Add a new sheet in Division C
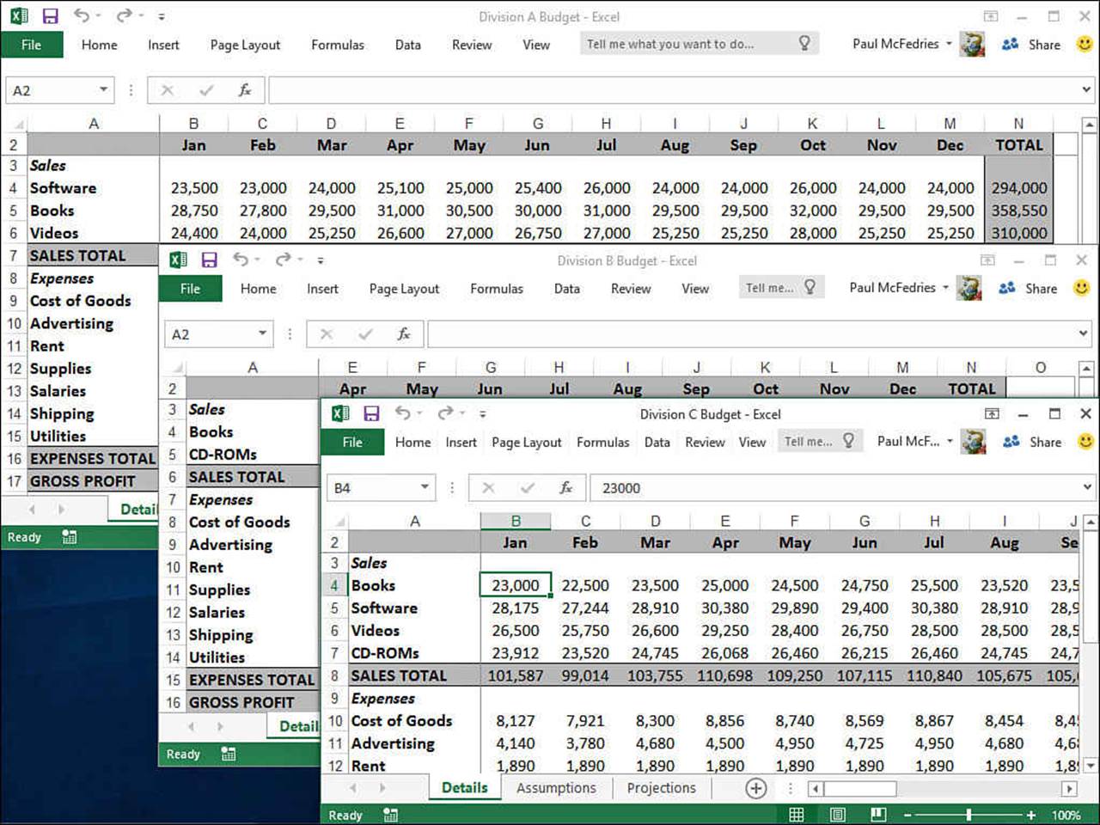The width and height of the screenshot is (1100, 825). pos(756,788)
